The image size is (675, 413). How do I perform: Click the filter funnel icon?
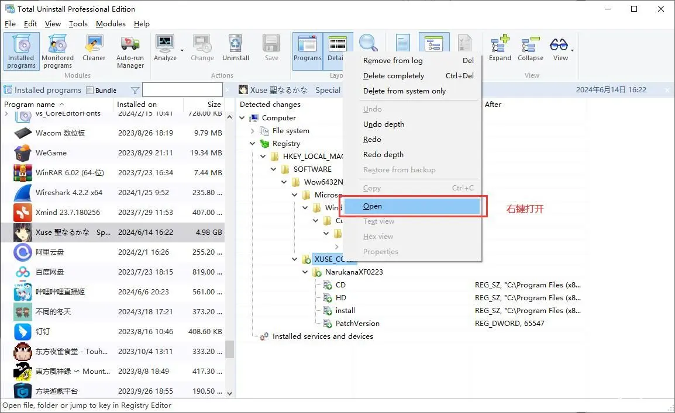click(135, 90)
